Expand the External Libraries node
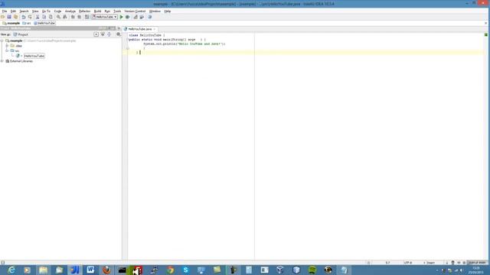The height and width of the screenshot is (275, 490). click(2, 61)
